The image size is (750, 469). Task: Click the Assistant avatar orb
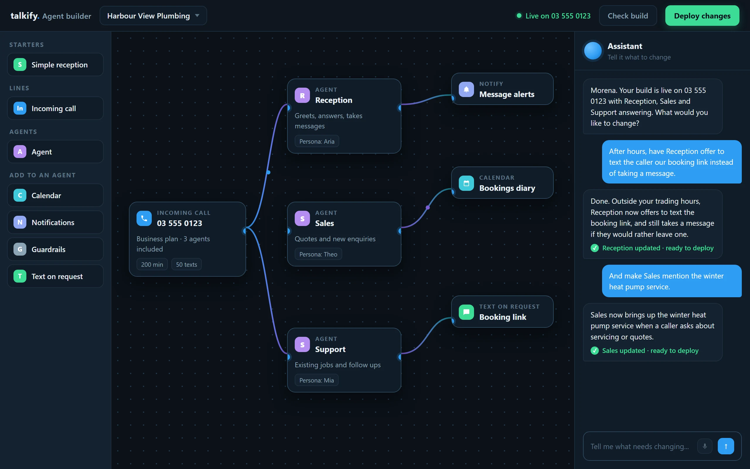593,50
